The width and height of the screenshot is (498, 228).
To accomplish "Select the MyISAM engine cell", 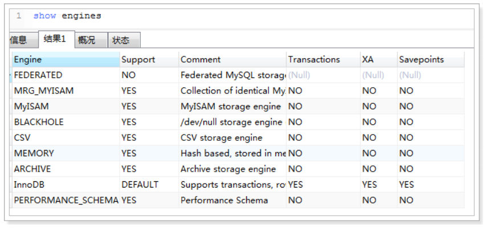I will coord(66,107).
